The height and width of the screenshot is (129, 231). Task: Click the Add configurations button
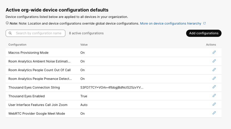[x=204, y=33]
